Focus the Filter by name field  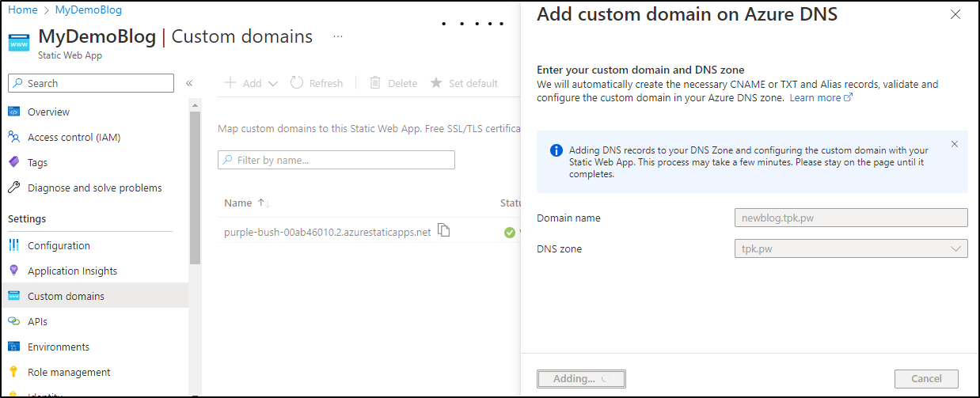click(336, 160)
